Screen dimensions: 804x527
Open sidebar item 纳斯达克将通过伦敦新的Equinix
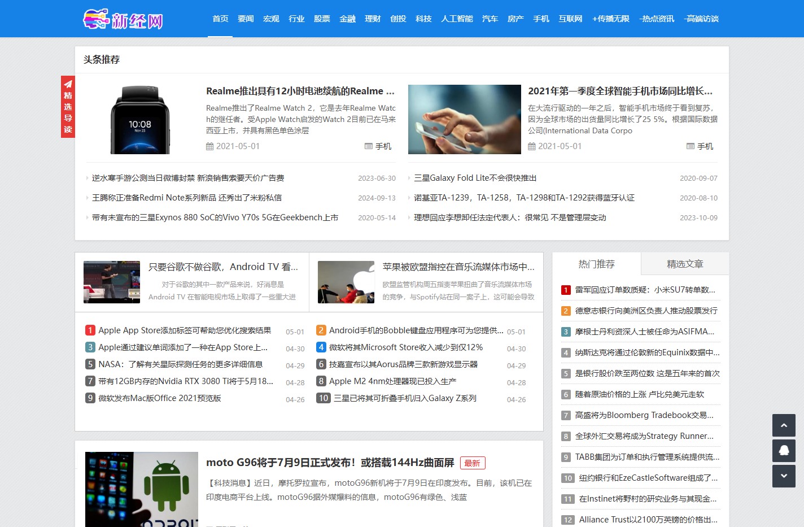[648, 352]
